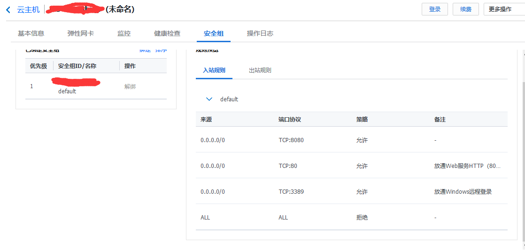The image size is (525, 250).
Task: Click the 来源 column header
Action: point(206,119)
